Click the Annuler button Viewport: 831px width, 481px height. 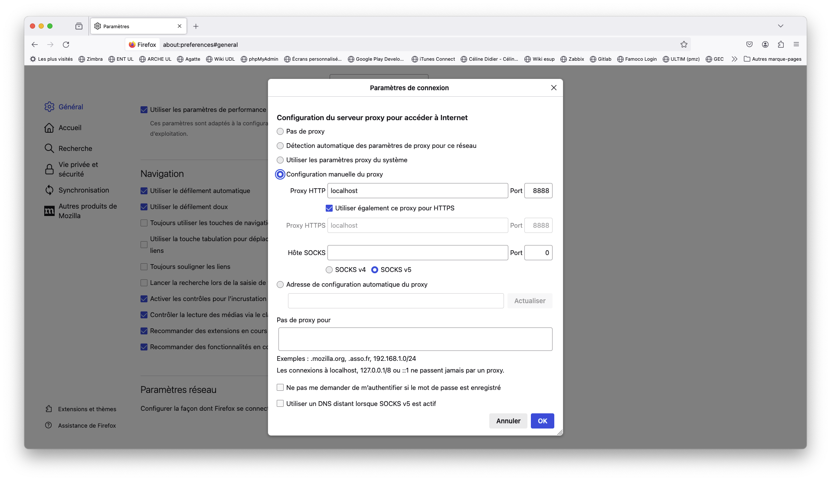pyautogui.click(x=508, y=421)
